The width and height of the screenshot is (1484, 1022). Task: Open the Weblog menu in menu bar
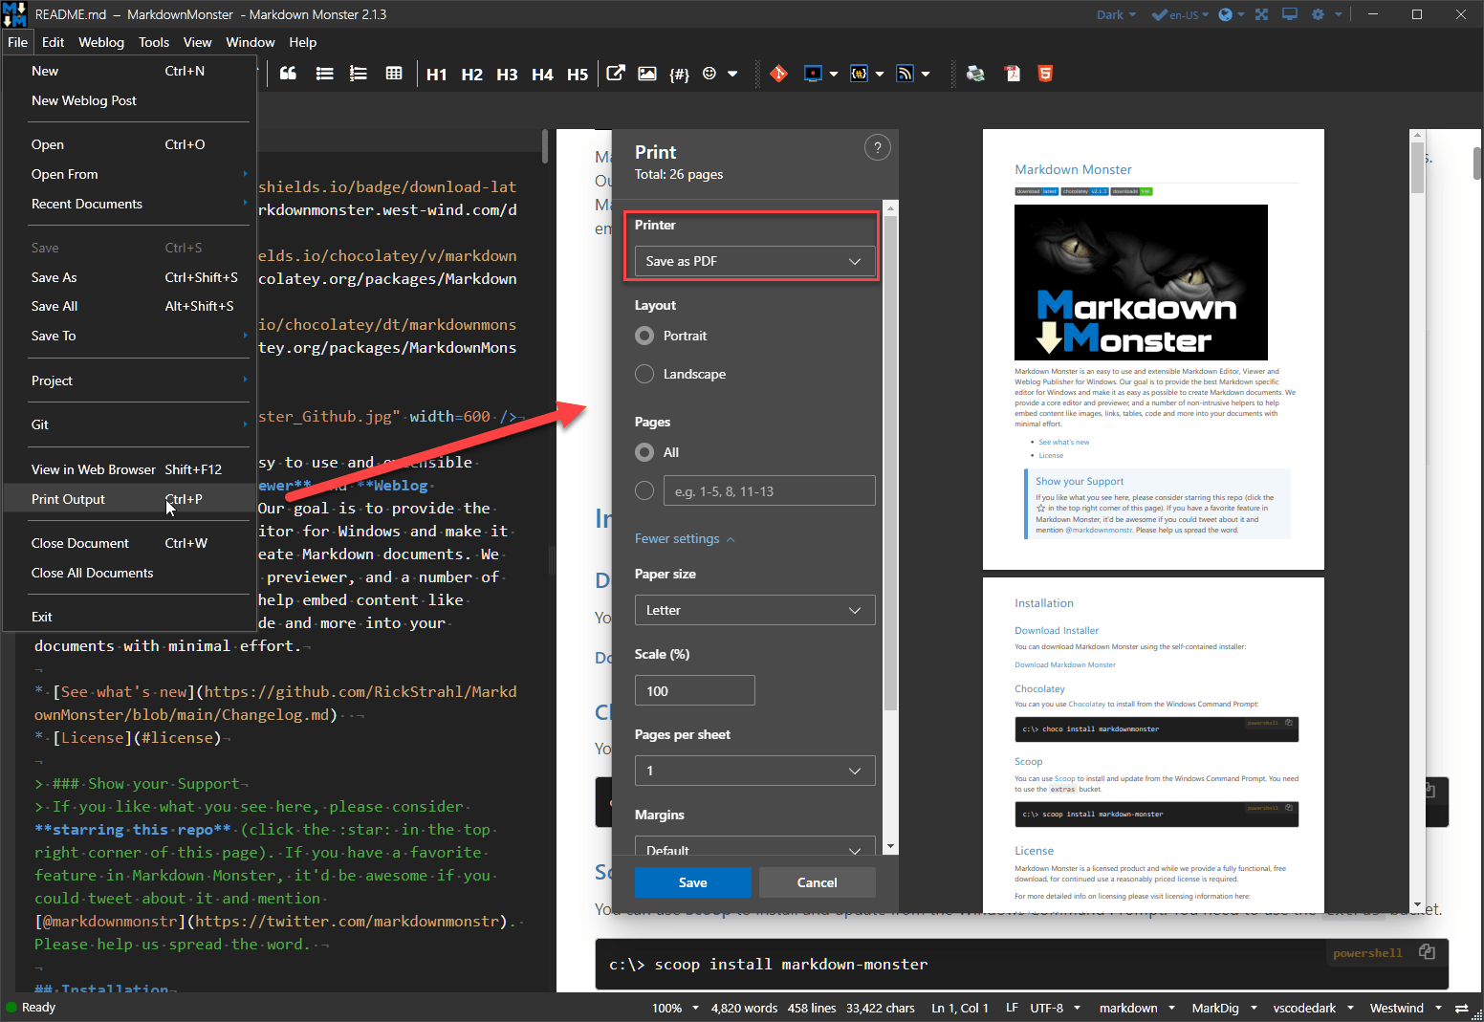pyautogui.click(x=101, y=42)
